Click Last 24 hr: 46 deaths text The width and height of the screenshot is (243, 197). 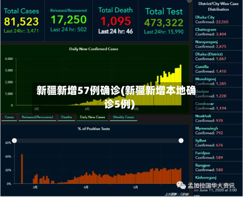[x=116, y=31]
